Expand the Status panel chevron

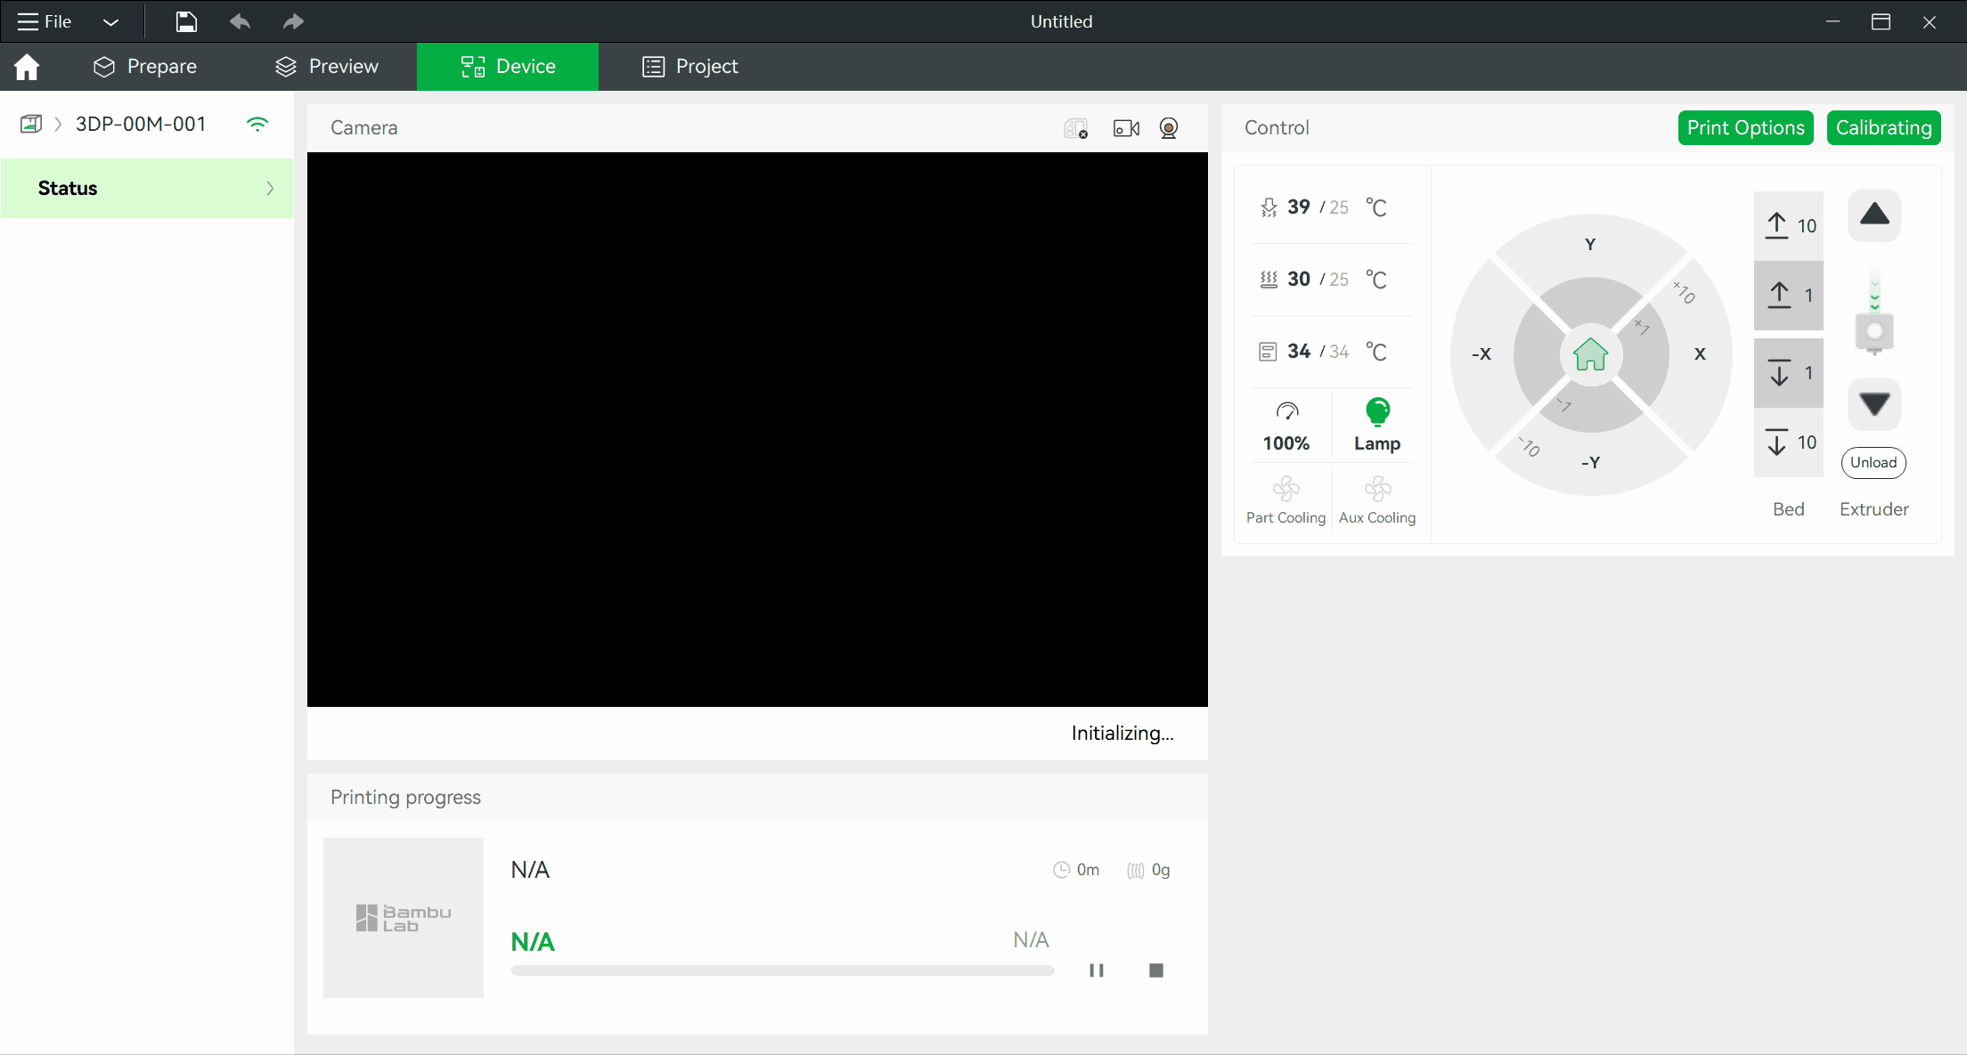(271, 187)
